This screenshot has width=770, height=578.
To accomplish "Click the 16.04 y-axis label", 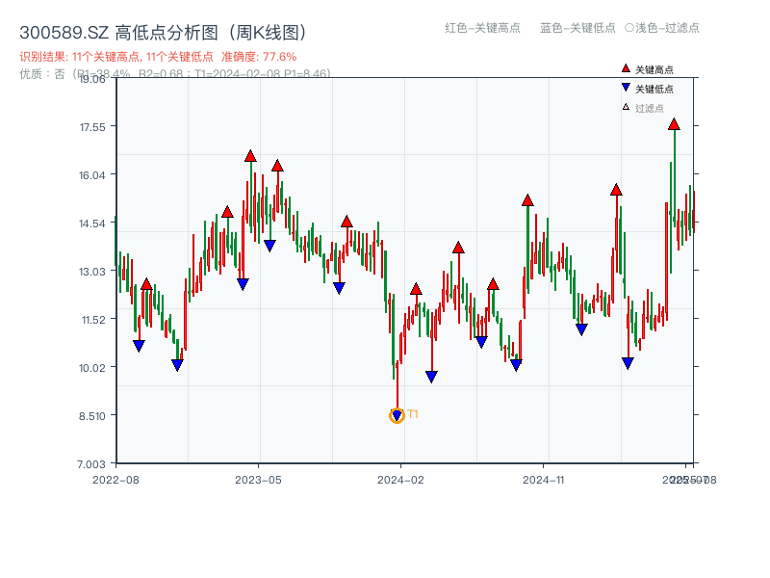I will coord(92,175).
